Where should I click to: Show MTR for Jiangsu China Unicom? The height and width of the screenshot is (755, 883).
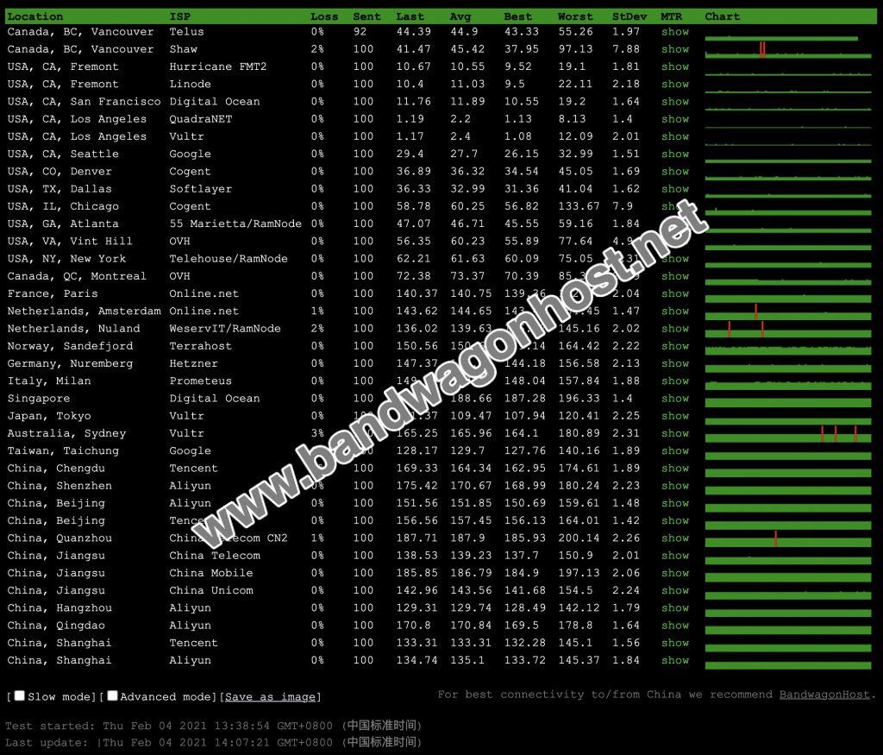(675, 591)
